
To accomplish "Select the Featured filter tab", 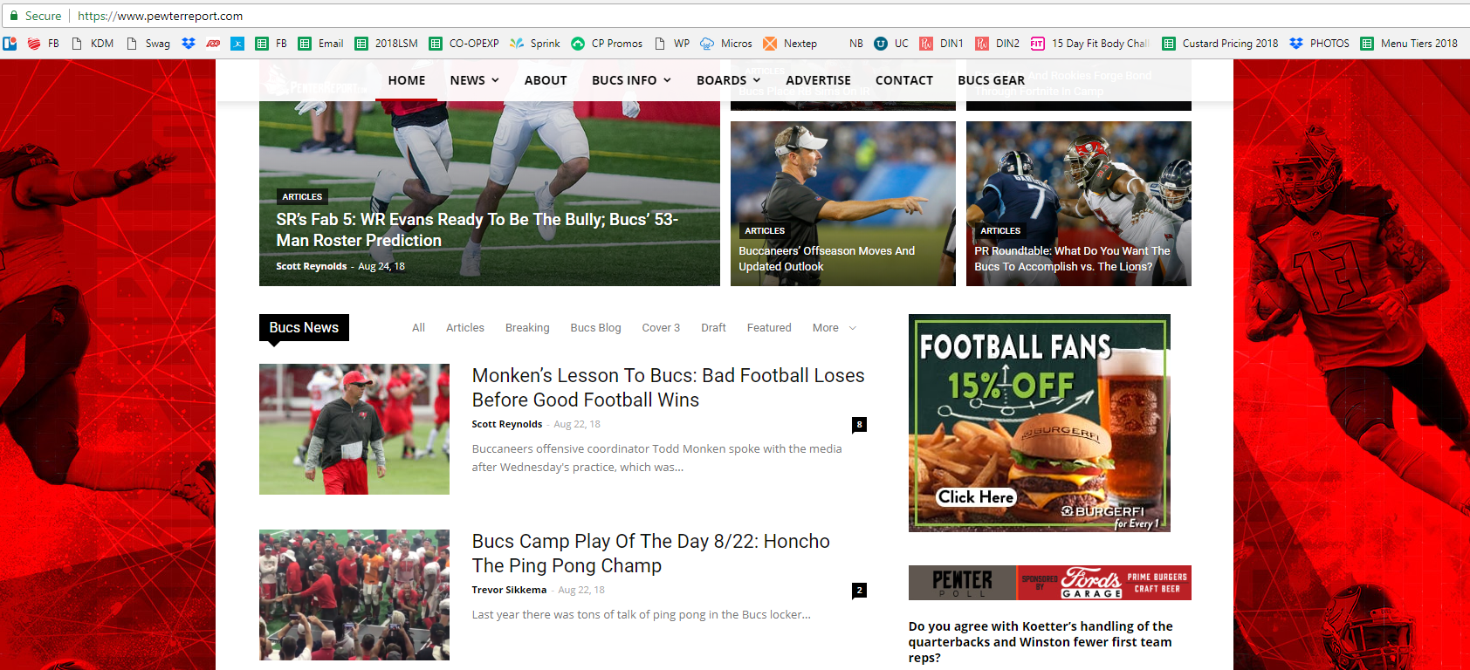I will (x=769, y=328).
